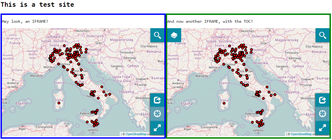Click share icon on right map
The width and height of the screenshot is (332, 140).
pos(323,100)
